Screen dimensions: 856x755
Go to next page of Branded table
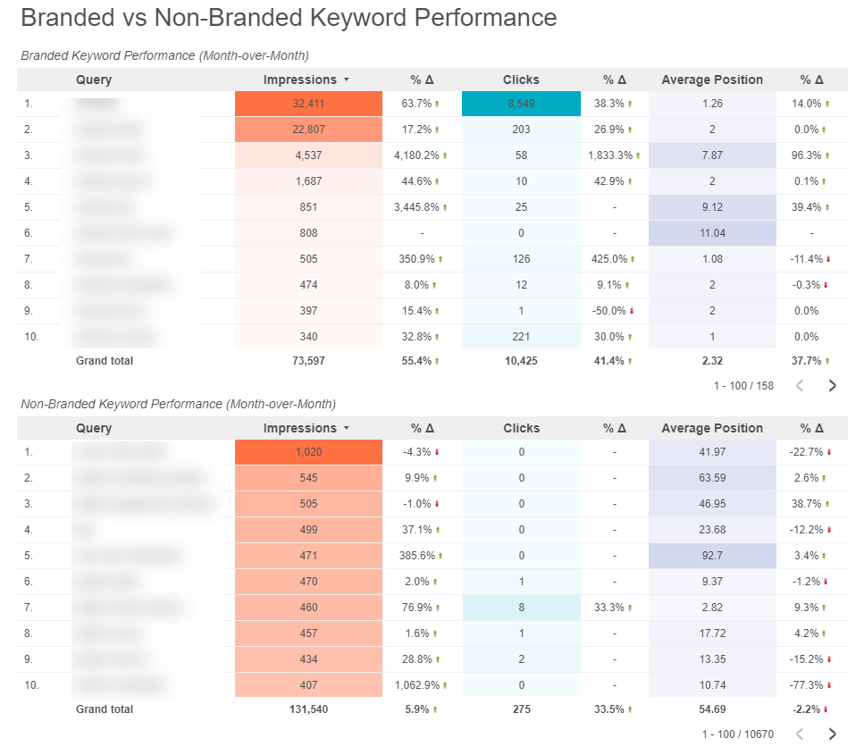click(x=832, y=386)
